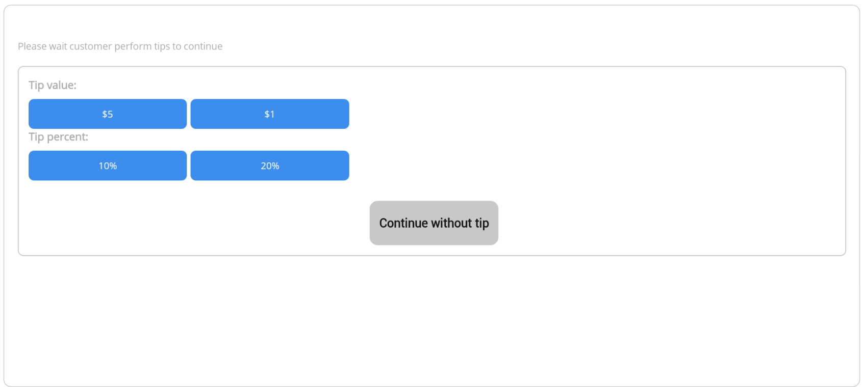Screen dimensions: 862x387
Task: Skip tipping with the gray button
Action: (x=434, y=223)
